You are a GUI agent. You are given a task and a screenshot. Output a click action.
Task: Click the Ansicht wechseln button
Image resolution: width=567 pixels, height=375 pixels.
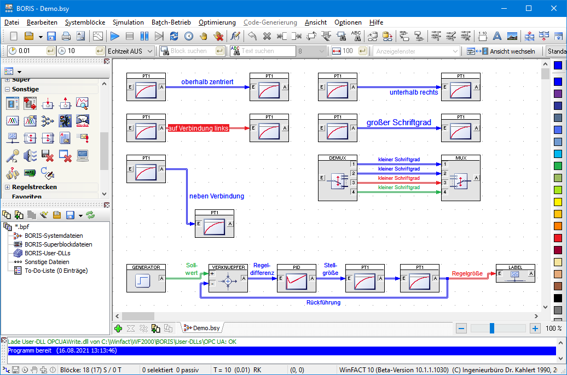500,51
